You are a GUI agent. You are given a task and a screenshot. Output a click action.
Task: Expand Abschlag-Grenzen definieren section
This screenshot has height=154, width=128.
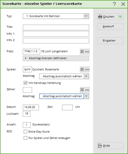(56, 58)
